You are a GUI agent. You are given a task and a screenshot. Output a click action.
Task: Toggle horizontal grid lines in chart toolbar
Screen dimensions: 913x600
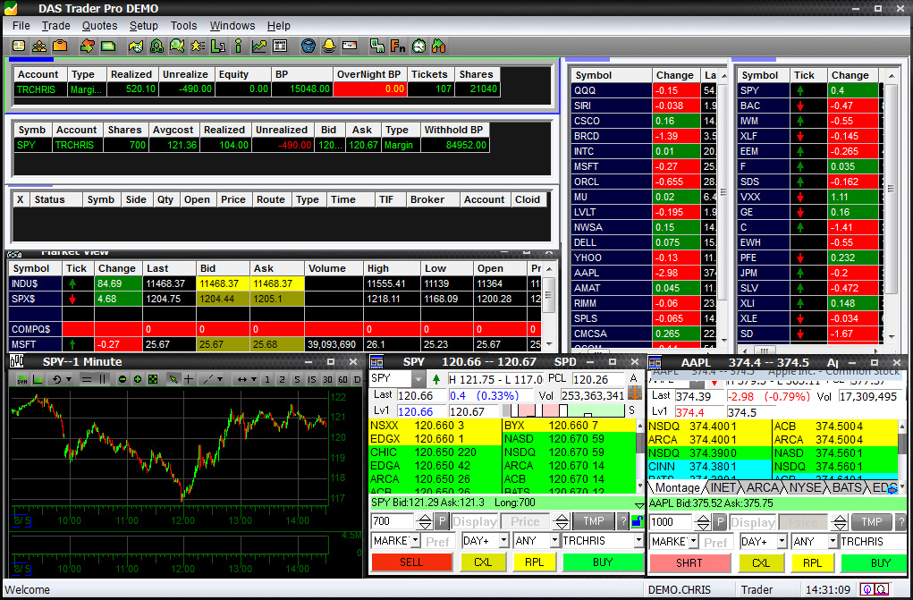[86, 379]
